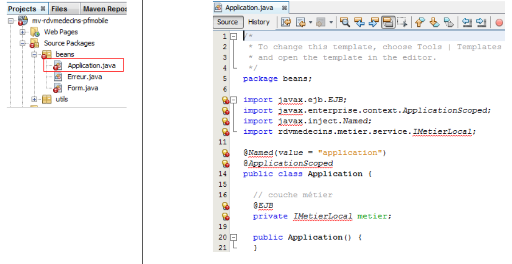This screenshot has height=264, width=512.
Task: Collapse the beans package node
Action: pos(34,54)
